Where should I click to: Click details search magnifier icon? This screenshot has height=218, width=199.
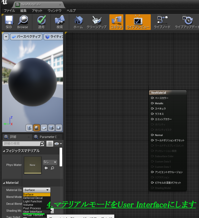point(42,143)
